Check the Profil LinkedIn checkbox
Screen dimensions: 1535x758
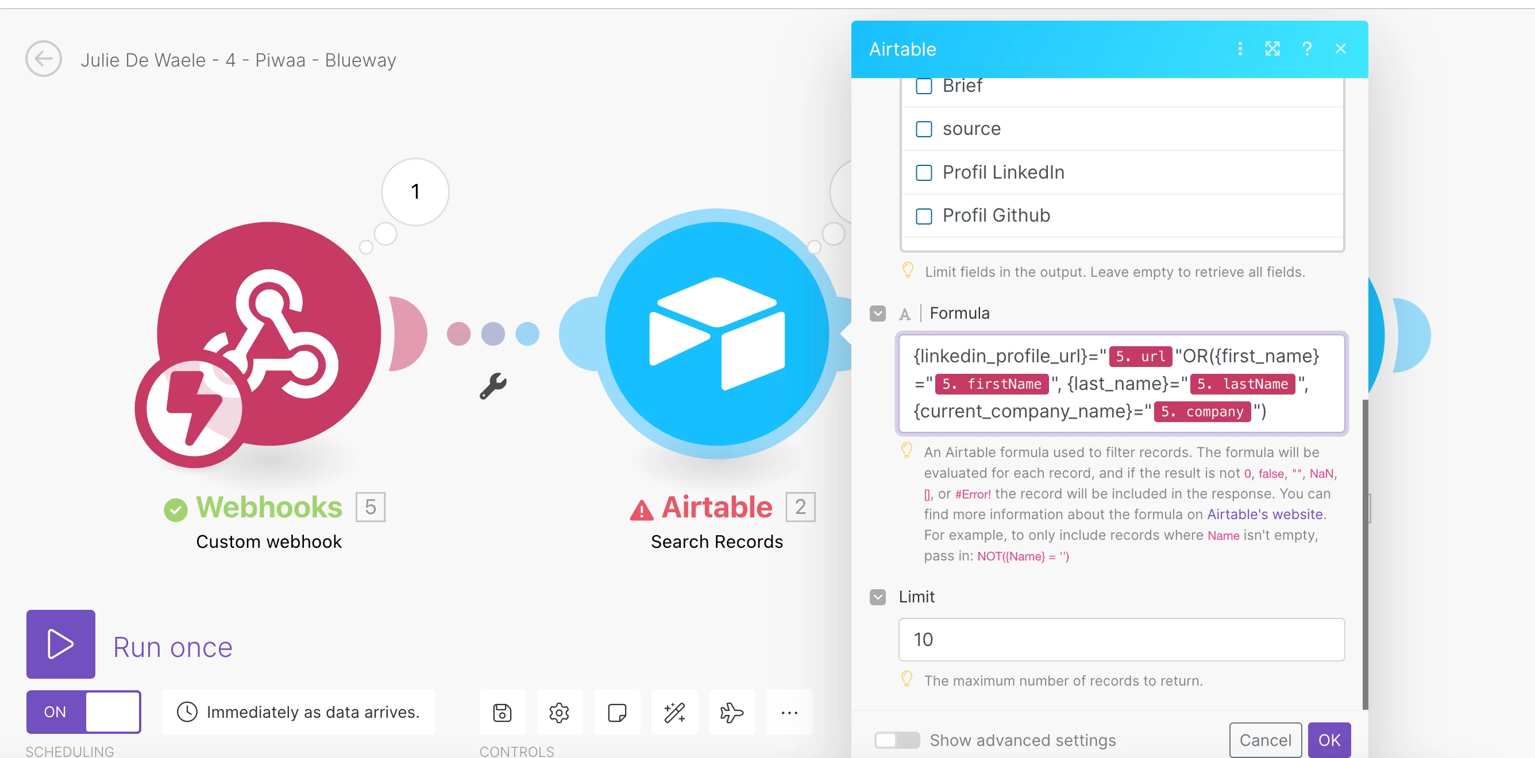pos(924,173)
